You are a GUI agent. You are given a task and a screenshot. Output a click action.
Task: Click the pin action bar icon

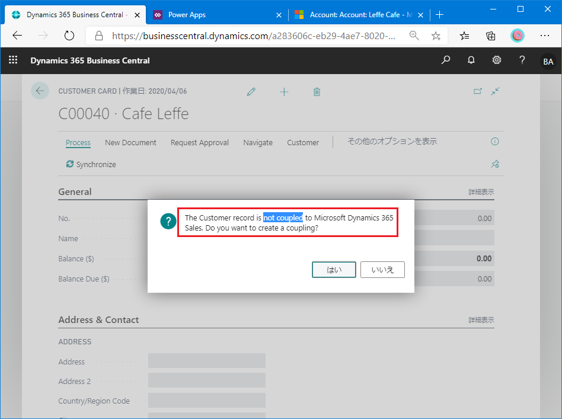coord(495,164)
